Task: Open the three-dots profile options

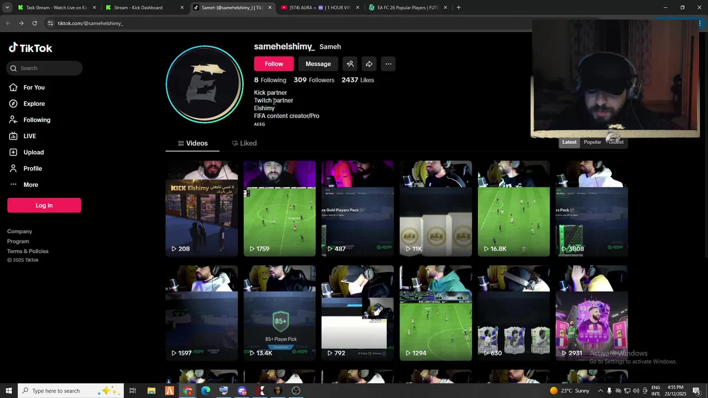Action: pos(388,64)
